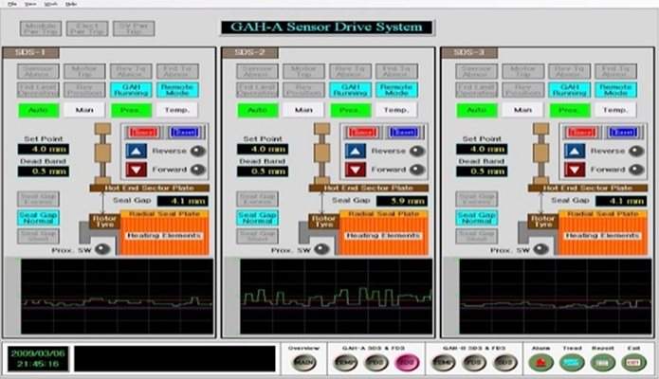Switch SDS-1 to Man mode
This screenshot has height=379, width=659.
click(x=78, y=110)
